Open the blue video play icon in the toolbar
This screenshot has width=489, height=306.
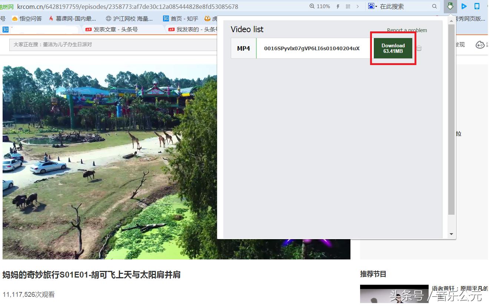point(464,6)
